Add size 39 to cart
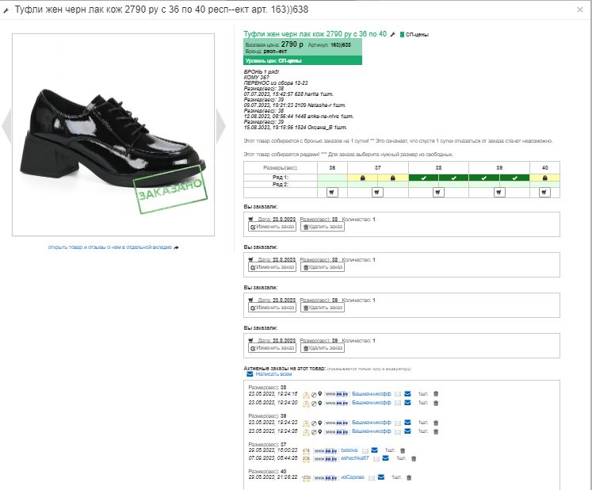The image size is (592, 490). [499, 193]
